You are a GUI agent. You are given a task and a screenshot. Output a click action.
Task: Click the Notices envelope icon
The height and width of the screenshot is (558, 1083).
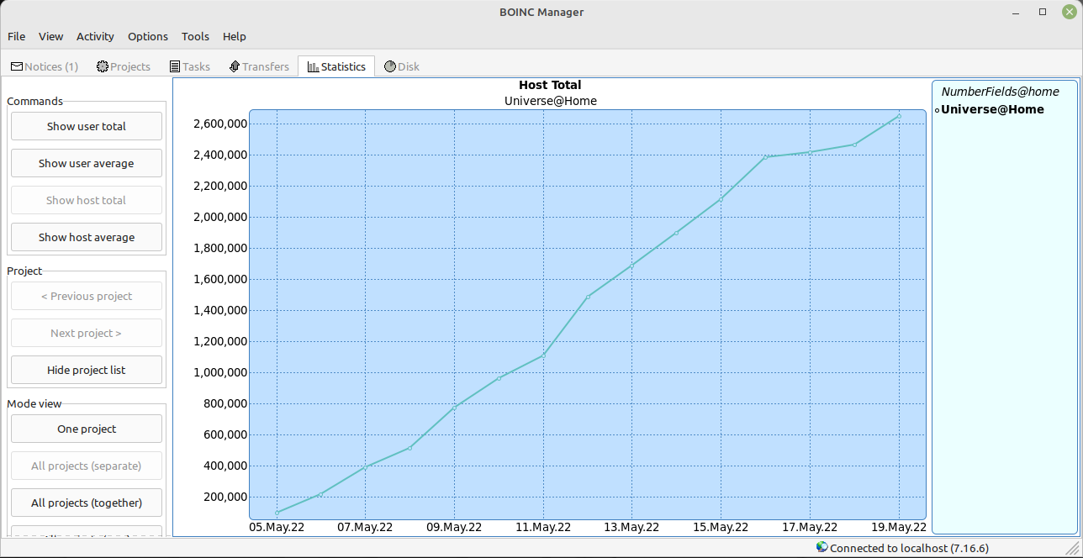[x=17, y=66]
